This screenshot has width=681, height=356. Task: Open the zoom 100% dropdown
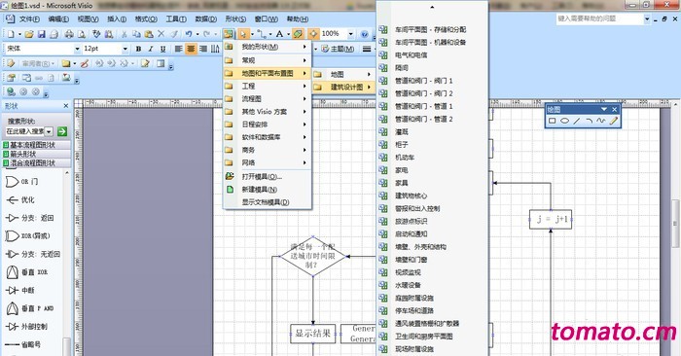click(x=350, y=34)
